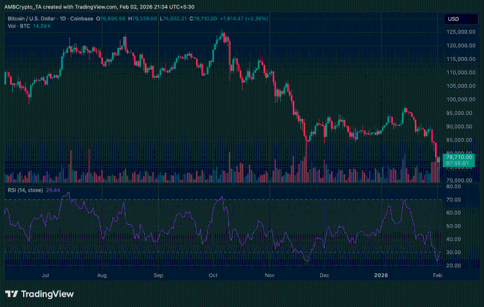Click the RSI 70.00 scale label
Screen dimensions: 484x307
point(454,200)
